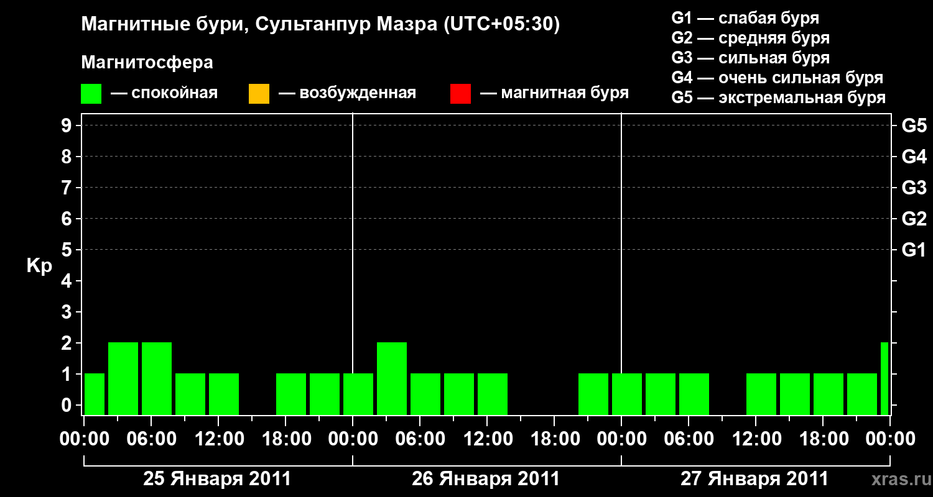Click the red 'магнитная буря' legend swatch

(x=460, y=94)
